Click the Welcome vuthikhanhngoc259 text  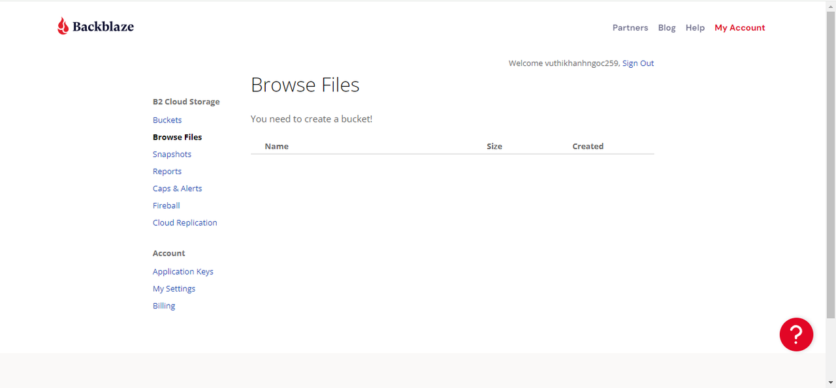(564, 63)
